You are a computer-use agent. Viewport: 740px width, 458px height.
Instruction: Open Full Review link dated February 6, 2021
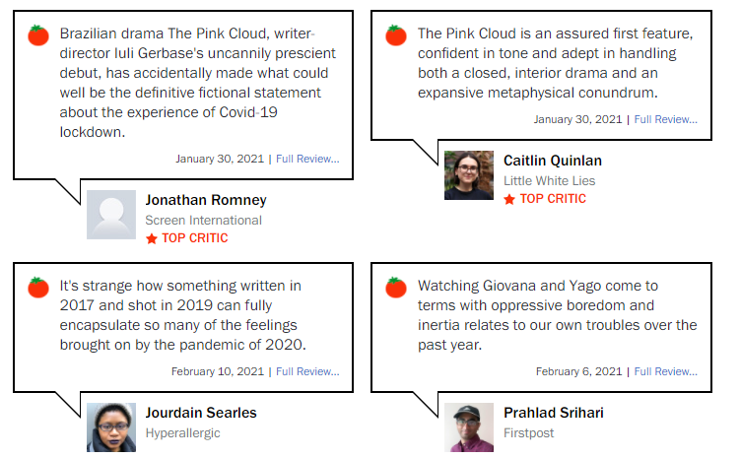[665, 371]
